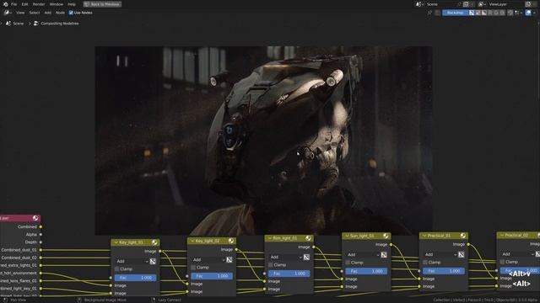
Task: Open the Window menu
Action: [57, 4]
